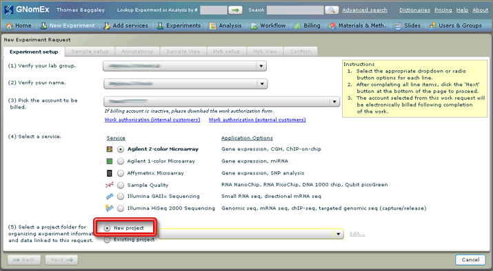Click the Materials & Meth. icon
Image resolution: width=493 pixels, height=271 pixels.
332,25
